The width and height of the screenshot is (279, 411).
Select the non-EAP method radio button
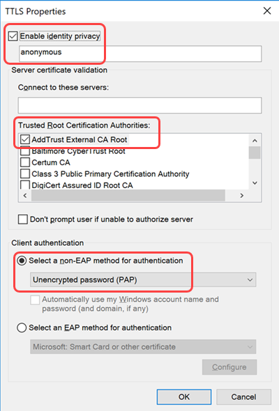point(22,261)
